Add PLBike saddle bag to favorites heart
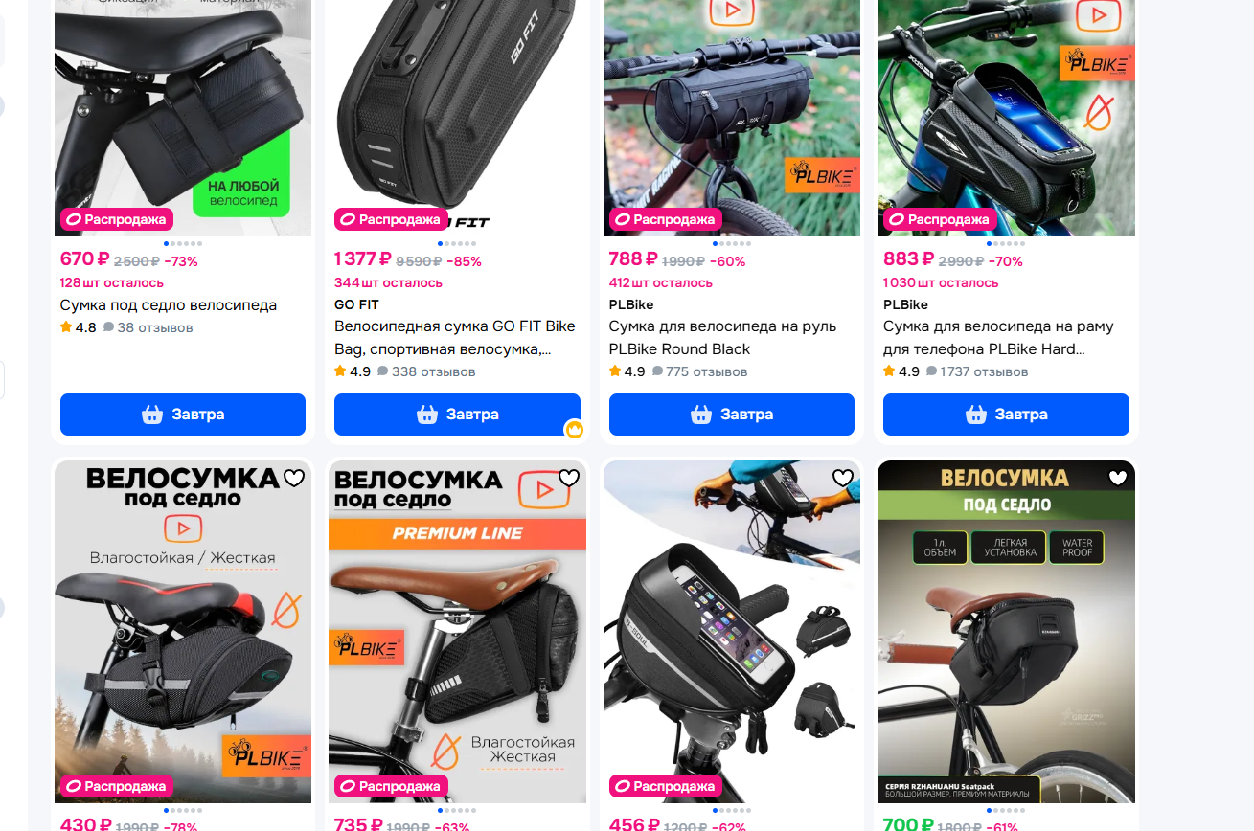 (x=294, y=478)
